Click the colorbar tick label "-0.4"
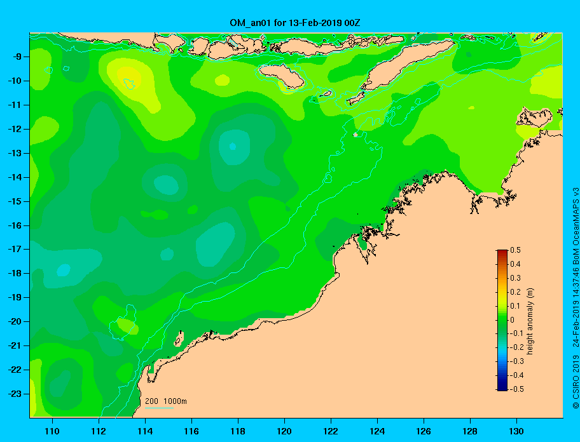 pyautogui.click(x=517, y=375)
